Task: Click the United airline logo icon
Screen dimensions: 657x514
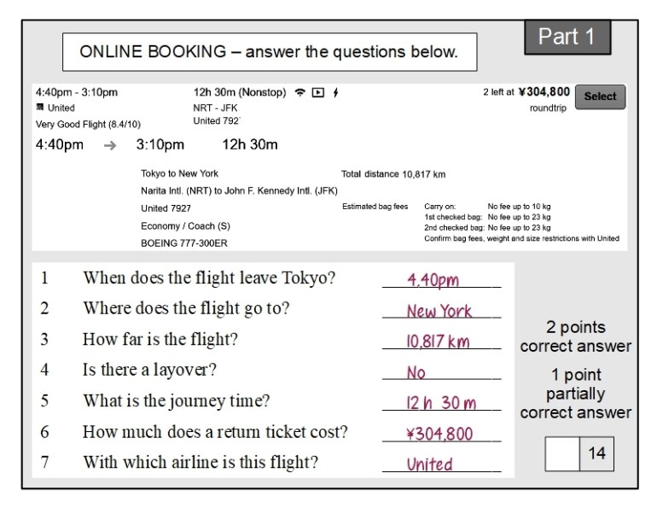Action: click(x=39, y=108)
